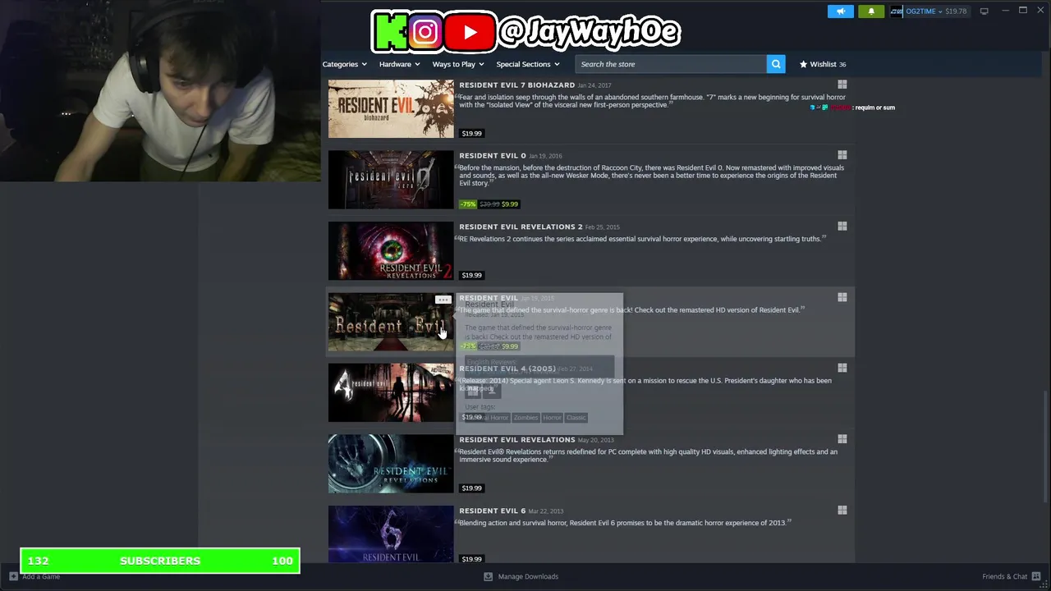Click Windows icon for Resident Evil Revelations
This screenshot has height=591, width=1051.
pyautogui.click(x=842, y=439)
